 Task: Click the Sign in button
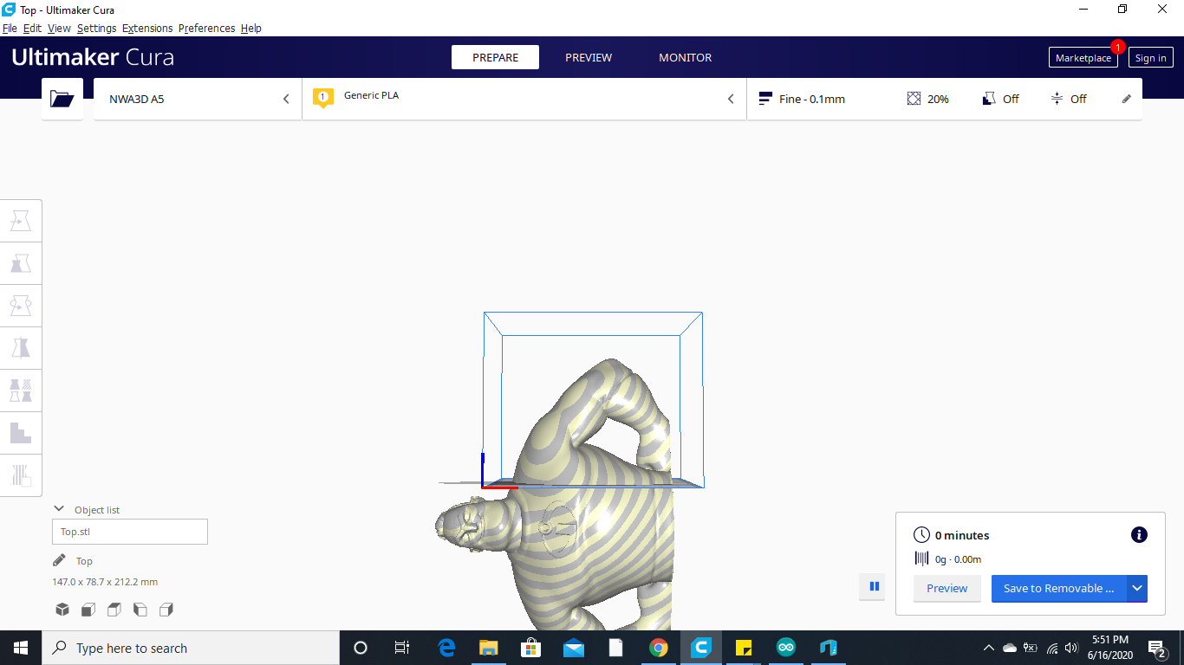[1150, 57]
